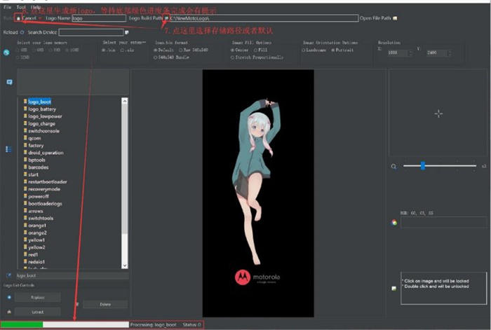Click the chat panel icon in left sidebar
The width and height of the screenshot is (491, 330).
coord(9,82)
